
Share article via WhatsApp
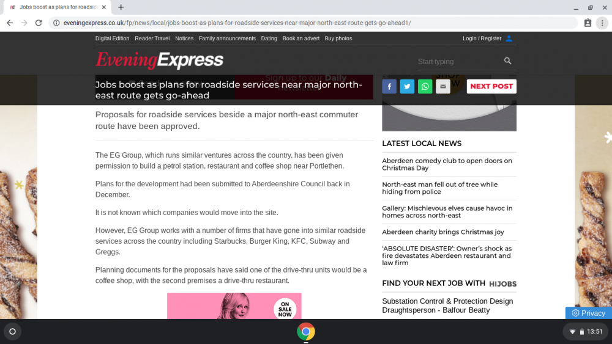[x=425, y=87]
